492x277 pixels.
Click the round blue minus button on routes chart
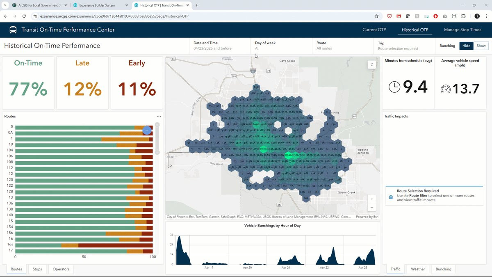[x=147, y=130]
